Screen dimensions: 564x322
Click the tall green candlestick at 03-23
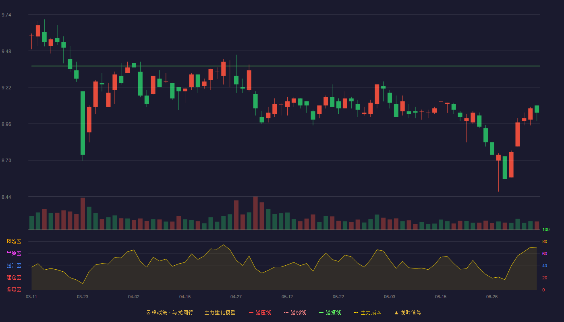(83, 123)
